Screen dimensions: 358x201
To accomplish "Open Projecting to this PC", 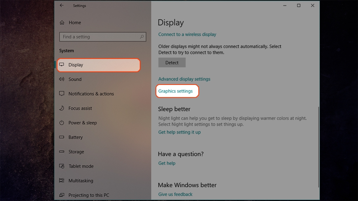I will [x=89, y=195].
